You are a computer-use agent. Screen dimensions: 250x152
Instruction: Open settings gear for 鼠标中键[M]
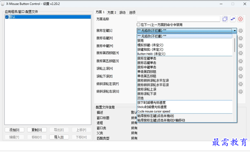241,46
